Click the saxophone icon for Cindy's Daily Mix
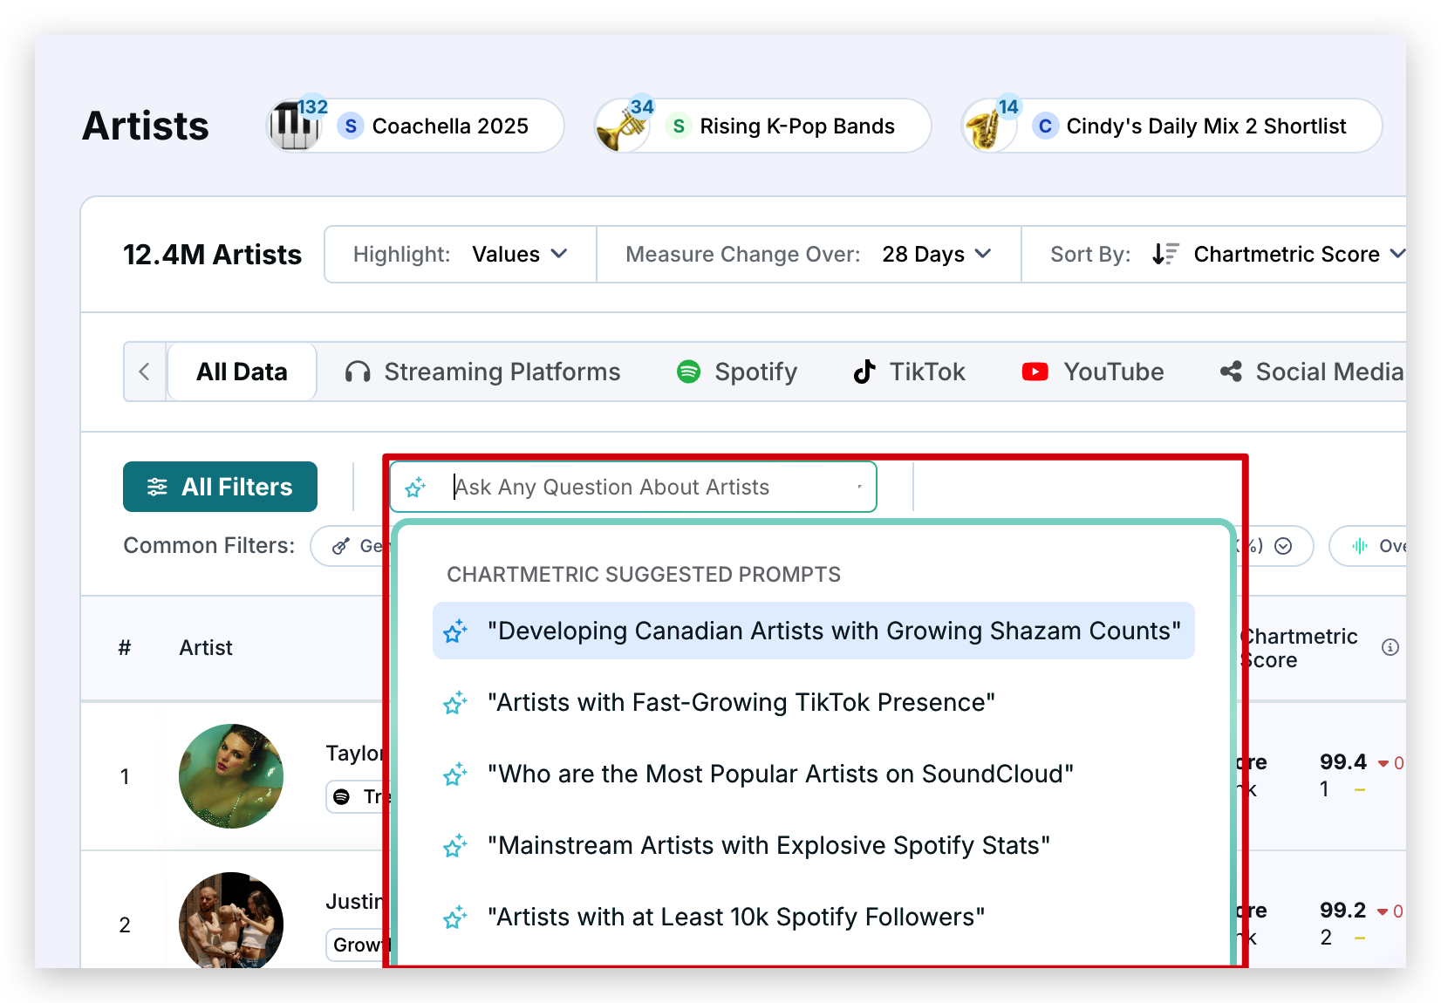 [987, 127]
